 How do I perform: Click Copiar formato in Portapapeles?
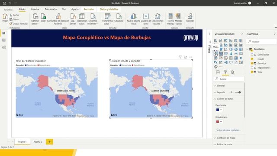[x=19, y=23]
